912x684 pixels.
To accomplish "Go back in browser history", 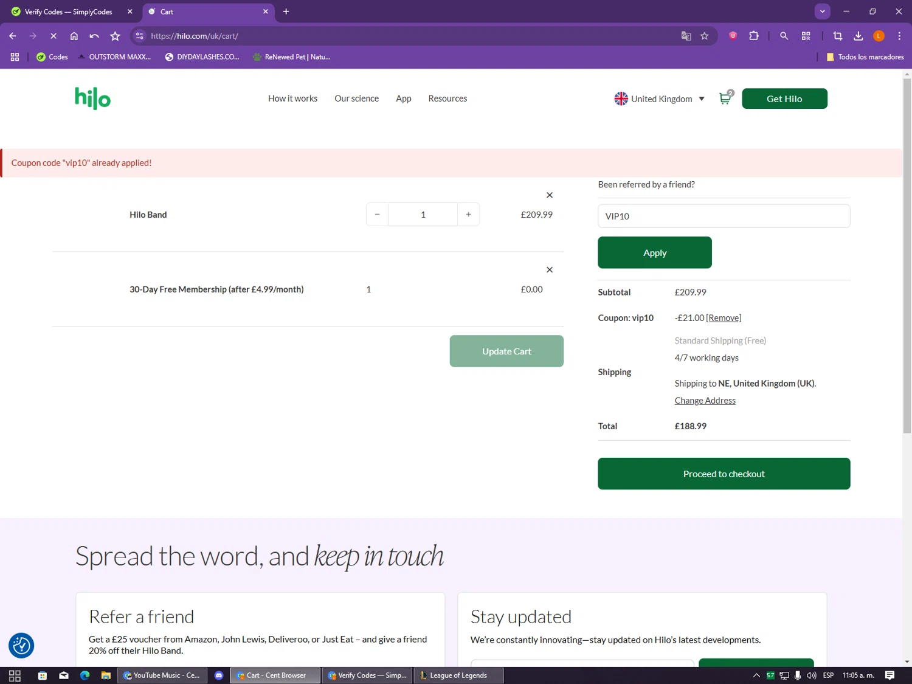I will (x=13, y=36).
